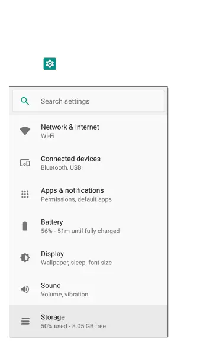This screenshot has width=213, height=362.
Task: Select 'Permissions, default apps' subtitle
Action: tap(76, 199)
